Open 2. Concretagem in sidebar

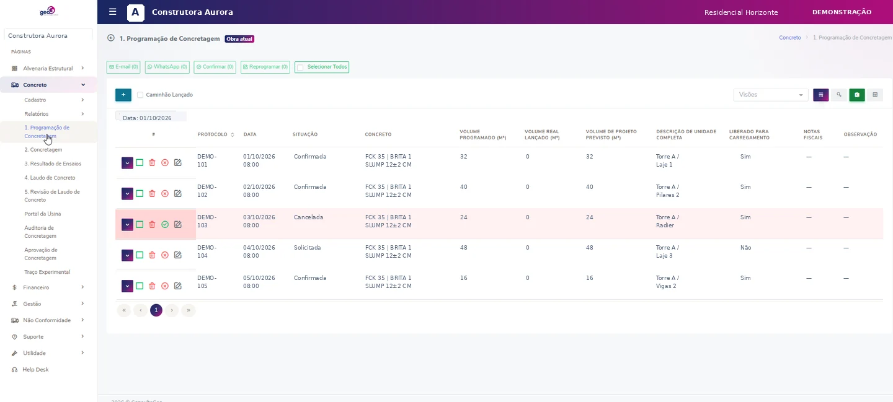click(43, 150)
